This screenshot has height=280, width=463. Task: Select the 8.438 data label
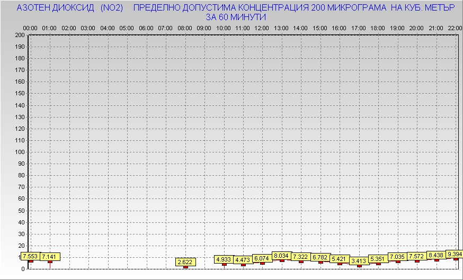(437, 255)
